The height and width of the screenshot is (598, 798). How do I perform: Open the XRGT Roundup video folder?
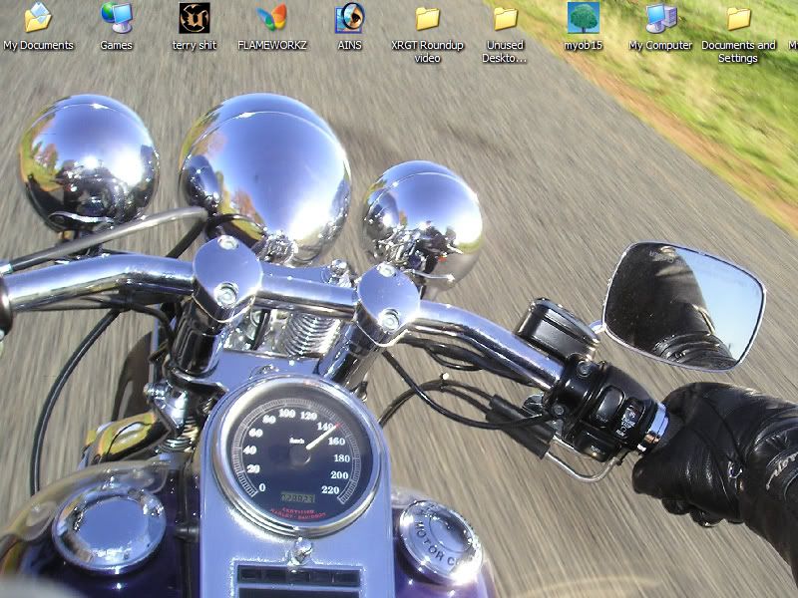(x=428, y=19)
